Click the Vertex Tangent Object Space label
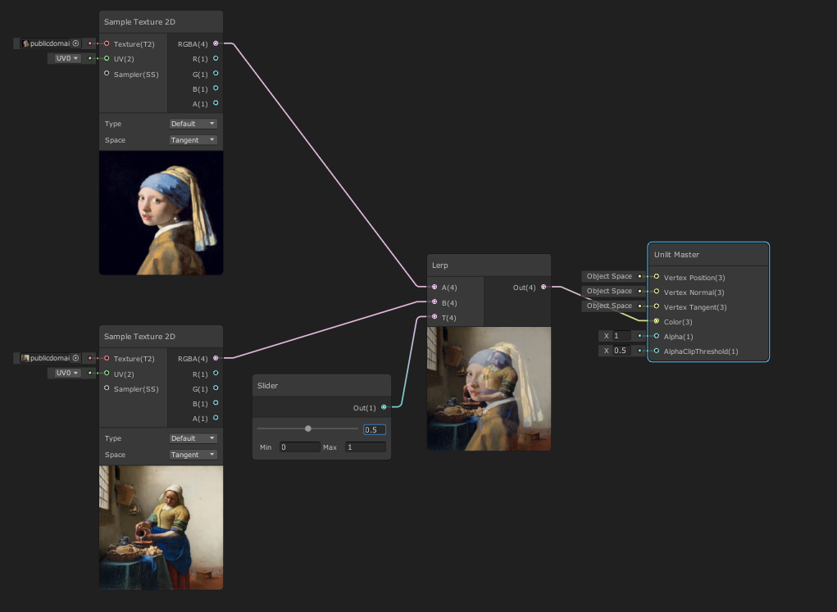Image resolution: width=837 pixels, height=612 pixels. (609, 306)
